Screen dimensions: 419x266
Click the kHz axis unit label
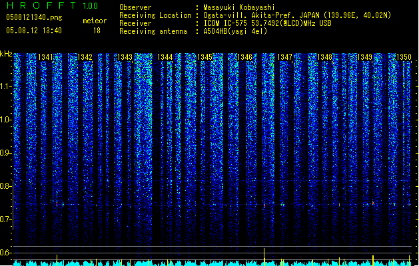tap(6, 54)
